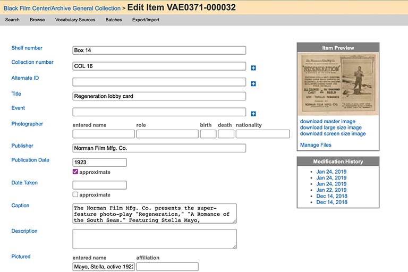The image size is (408, 272).
Task: Add another Event with plus icon
Action: tap(253, 114)
